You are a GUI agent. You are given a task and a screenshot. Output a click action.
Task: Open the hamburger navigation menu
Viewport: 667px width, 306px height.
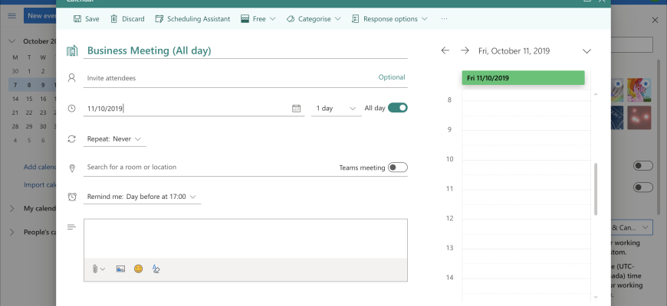11,16
